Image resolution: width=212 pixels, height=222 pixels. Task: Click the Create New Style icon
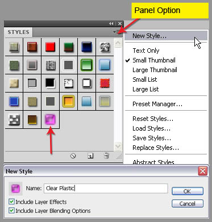pos(90,156)
